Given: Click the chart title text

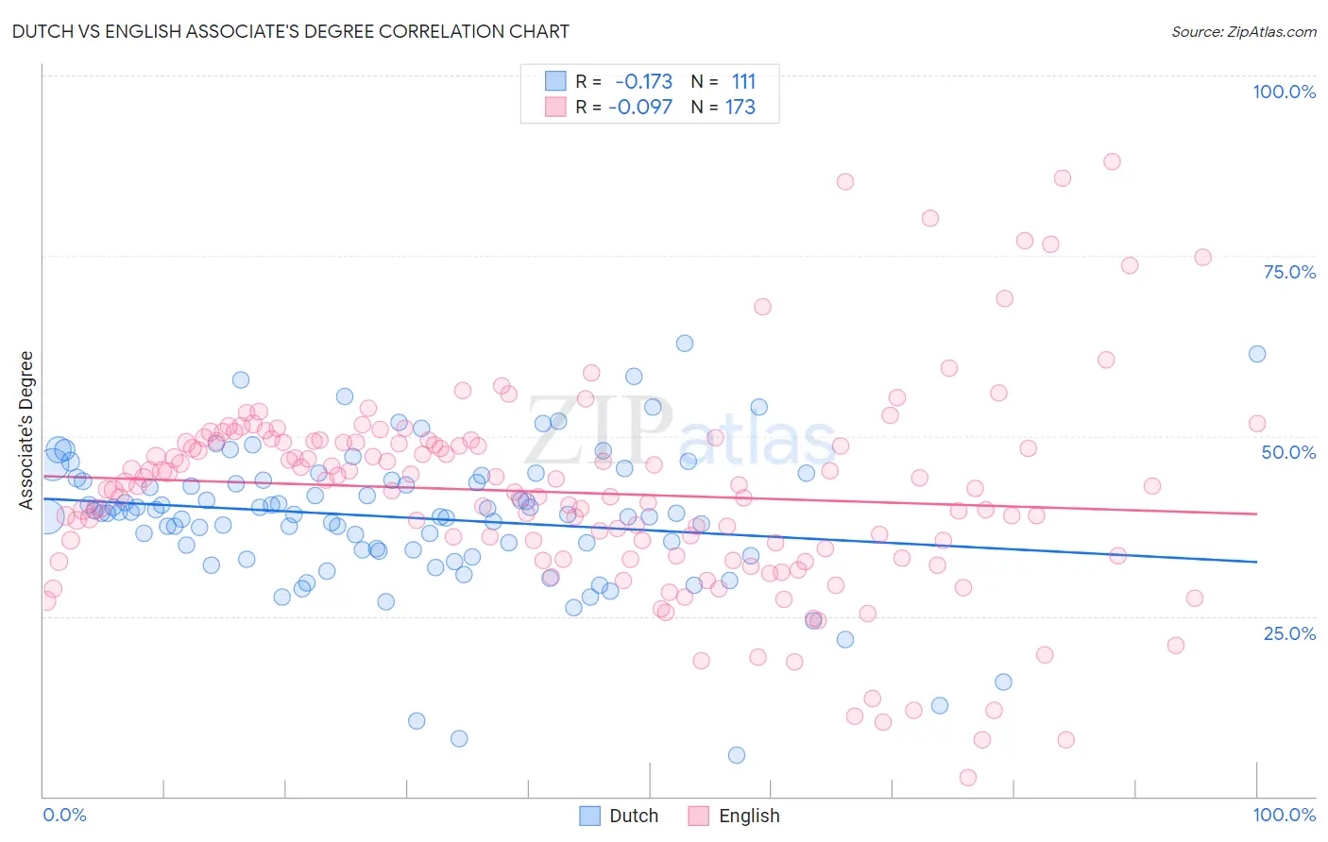Looking at the screenshot, I should [290, 31].
